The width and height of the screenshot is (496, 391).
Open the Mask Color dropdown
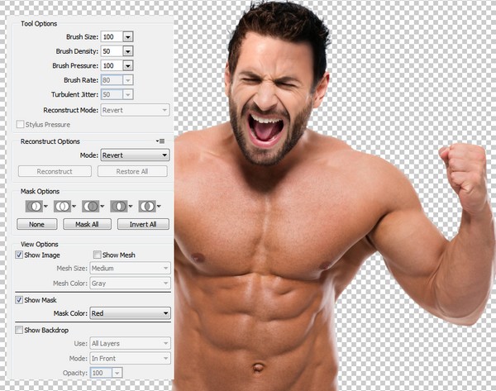click(x=130, y=313)
